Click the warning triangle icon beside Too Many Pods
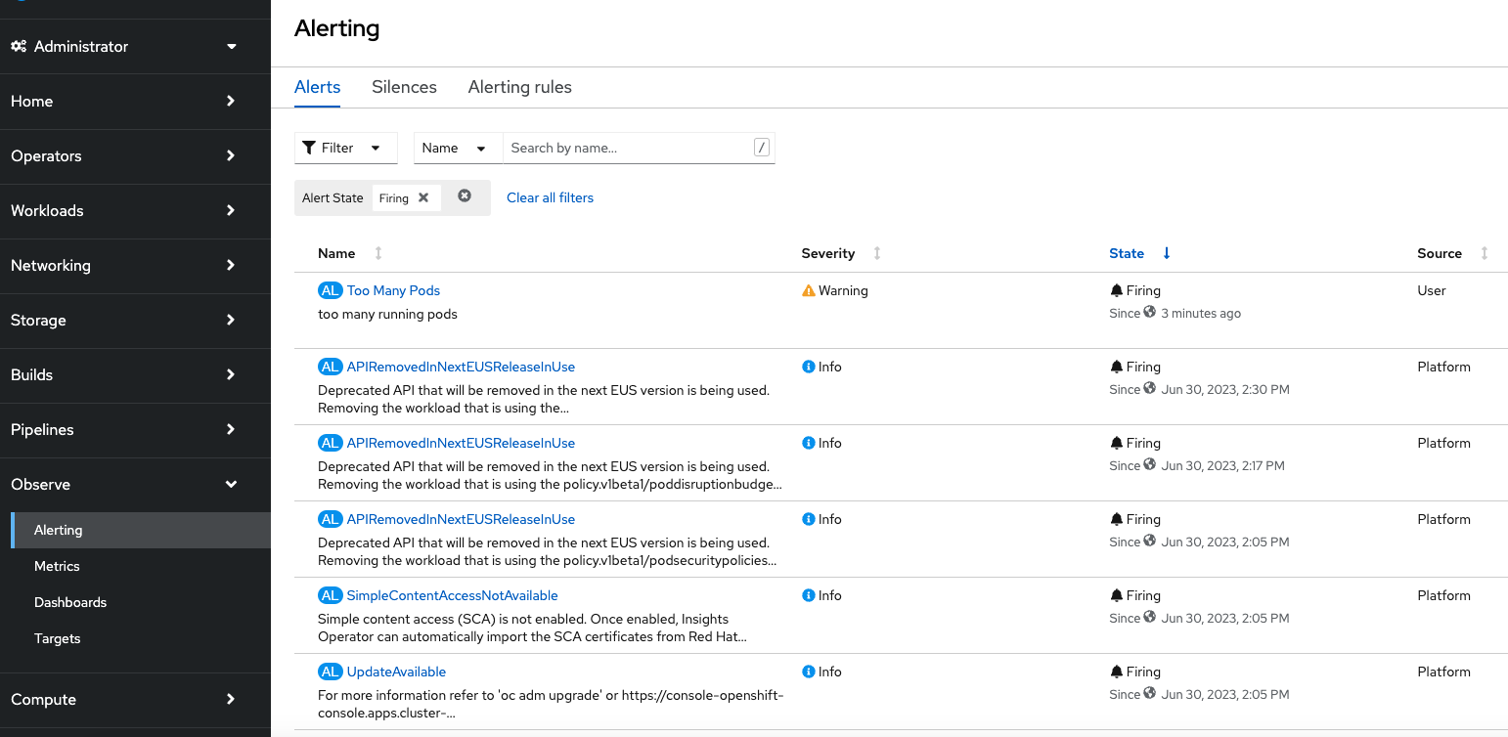The width and height of the screenshot is (1508, 737). coord(808,290)
